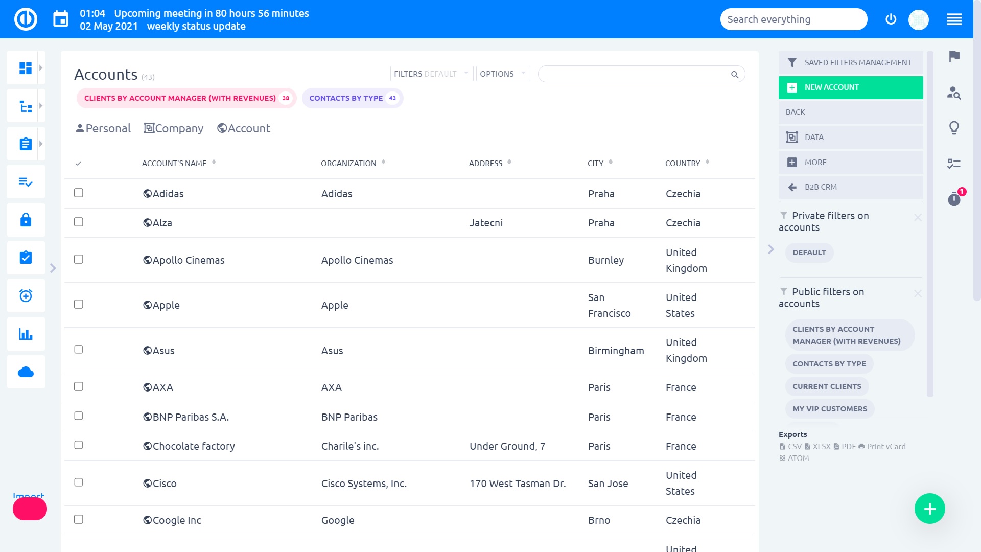Click the to-do checklist icon
Image resolution: width=981 pixels, height=552 pixels.
point(954,164)
